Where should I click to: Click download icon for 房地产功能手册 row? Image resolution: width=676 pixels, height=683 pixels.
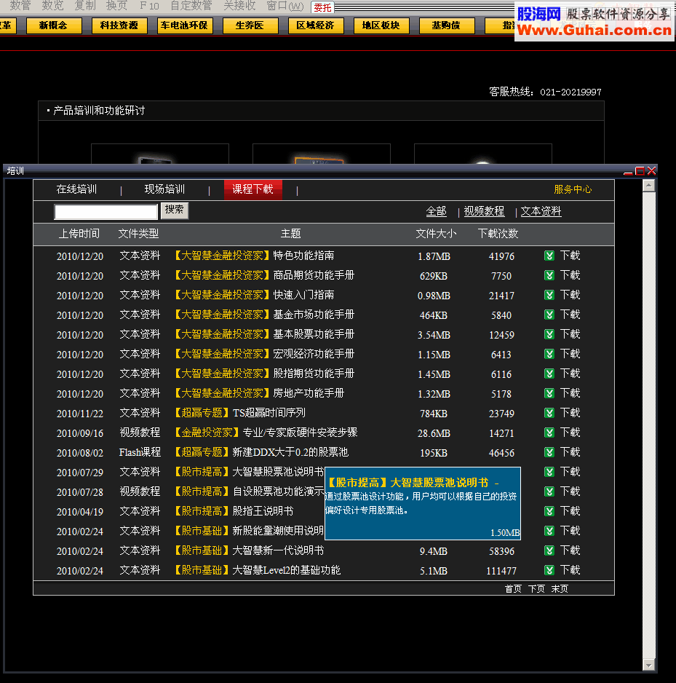(549, 393)
